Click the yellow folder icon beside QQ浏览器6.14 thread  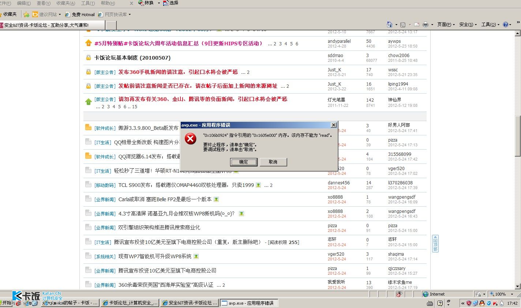click(88, 156)
